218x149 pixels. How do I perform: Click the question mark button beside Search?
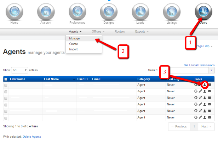(x=212, y=70)
